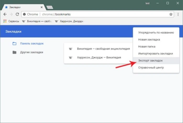Go back with the browser back arrow
183x123 pixels.
coord(5,14)
